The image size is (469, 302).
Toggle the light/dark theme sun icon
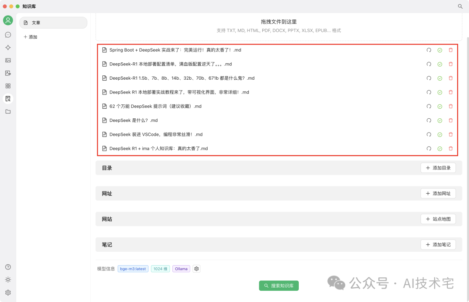[8, 279]
